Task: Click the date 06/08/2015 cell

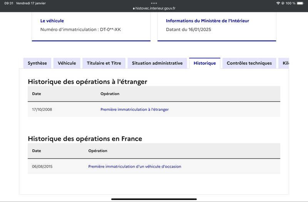Action: (x=42, y=166)
